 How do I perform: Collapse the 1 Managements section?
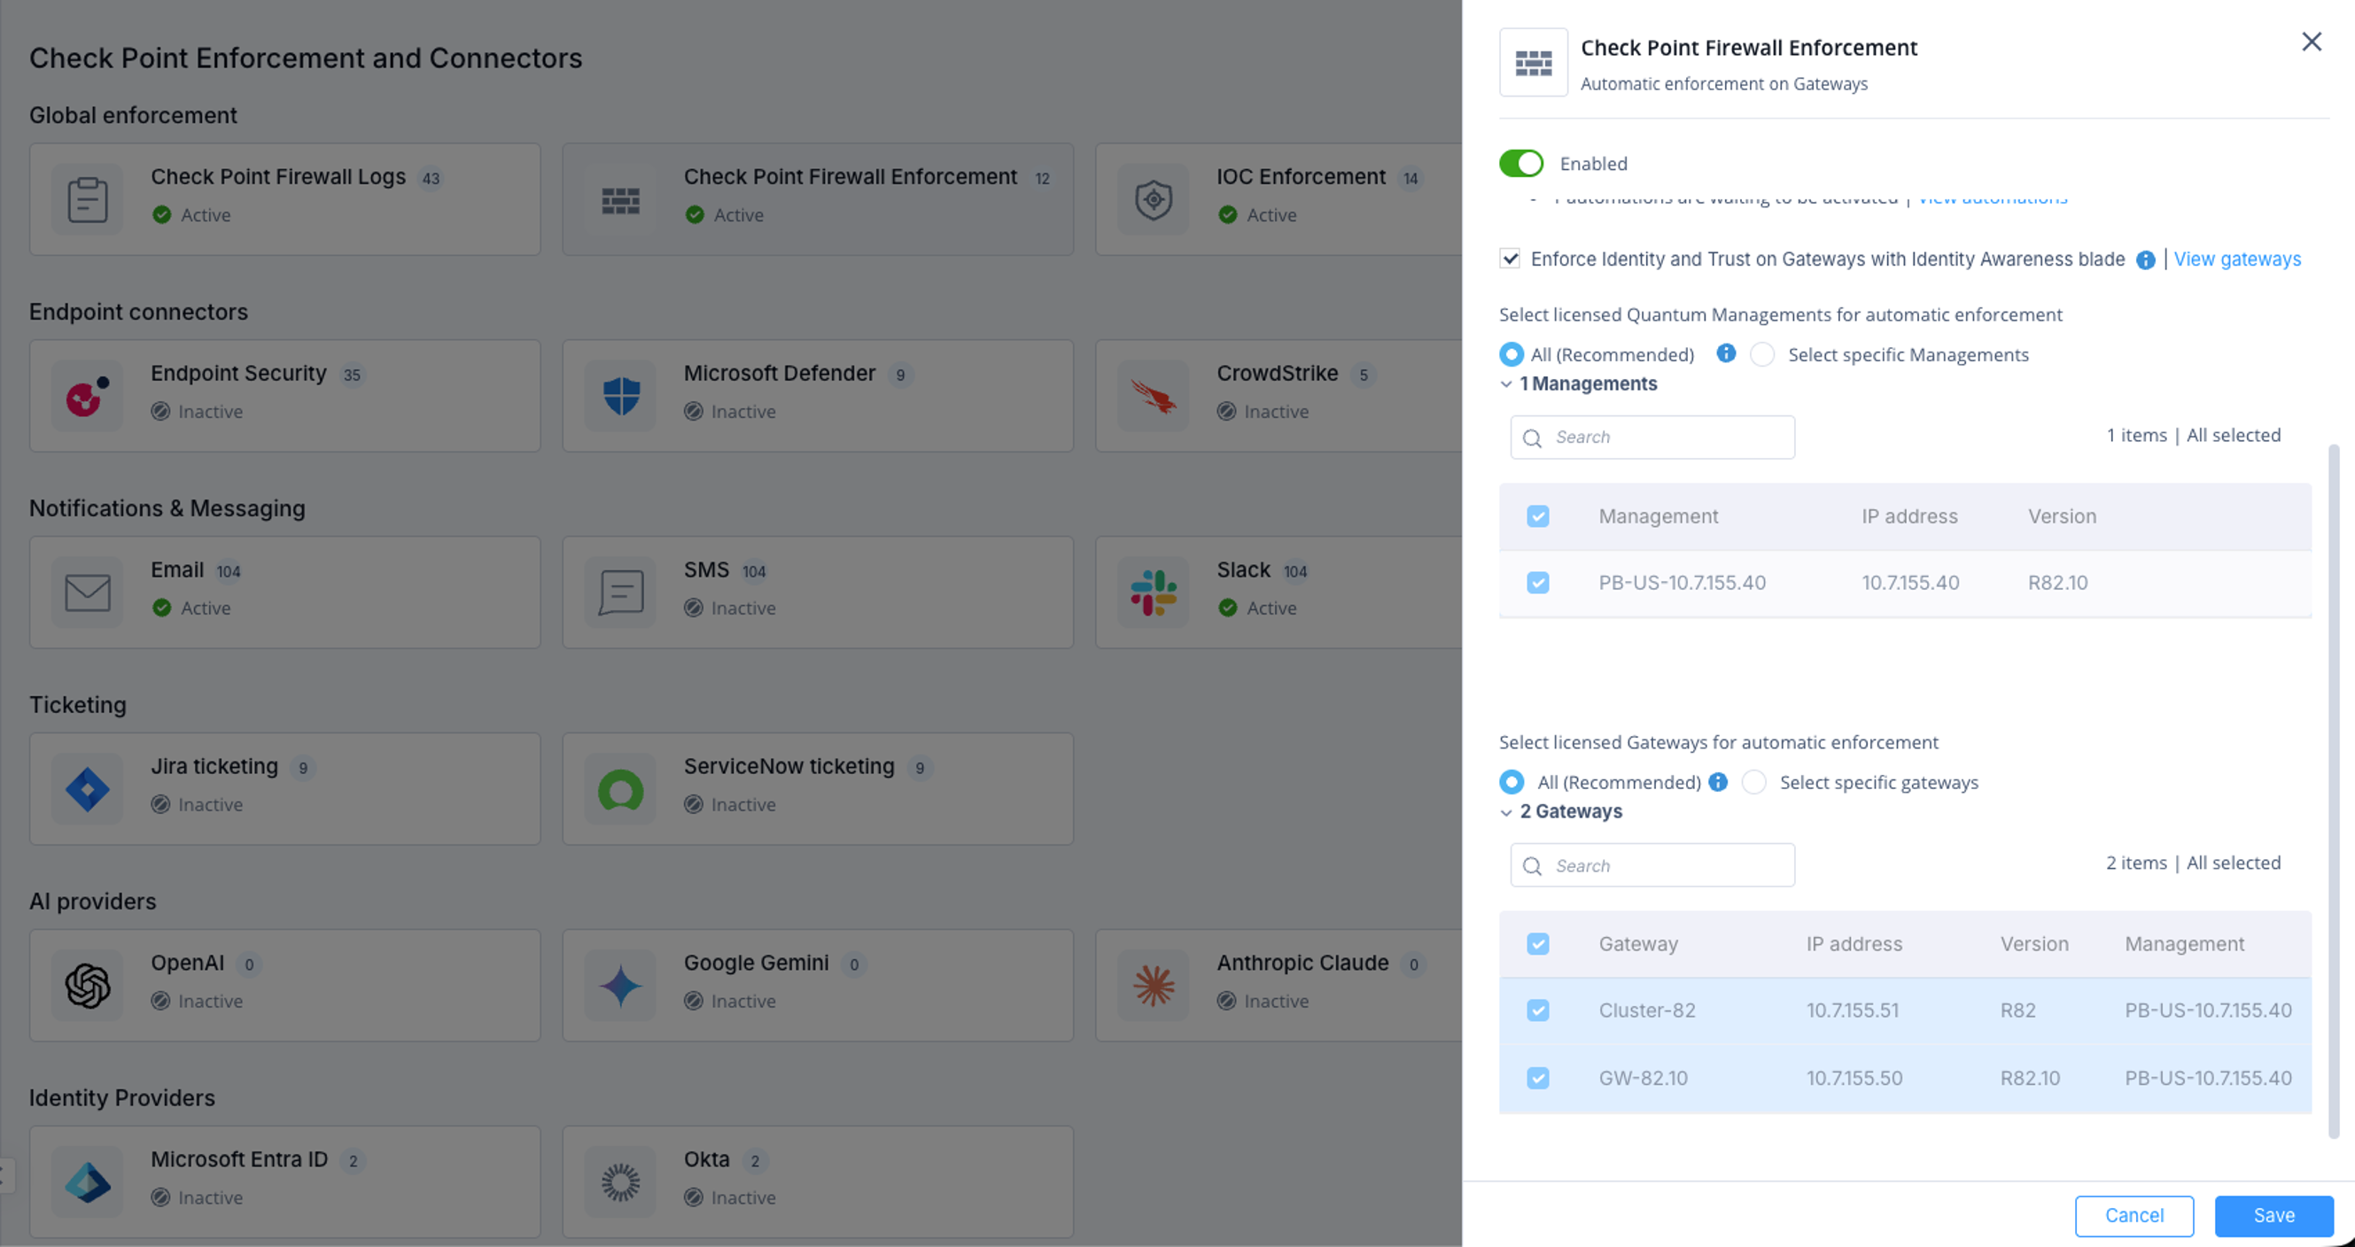pos(1505,383)
